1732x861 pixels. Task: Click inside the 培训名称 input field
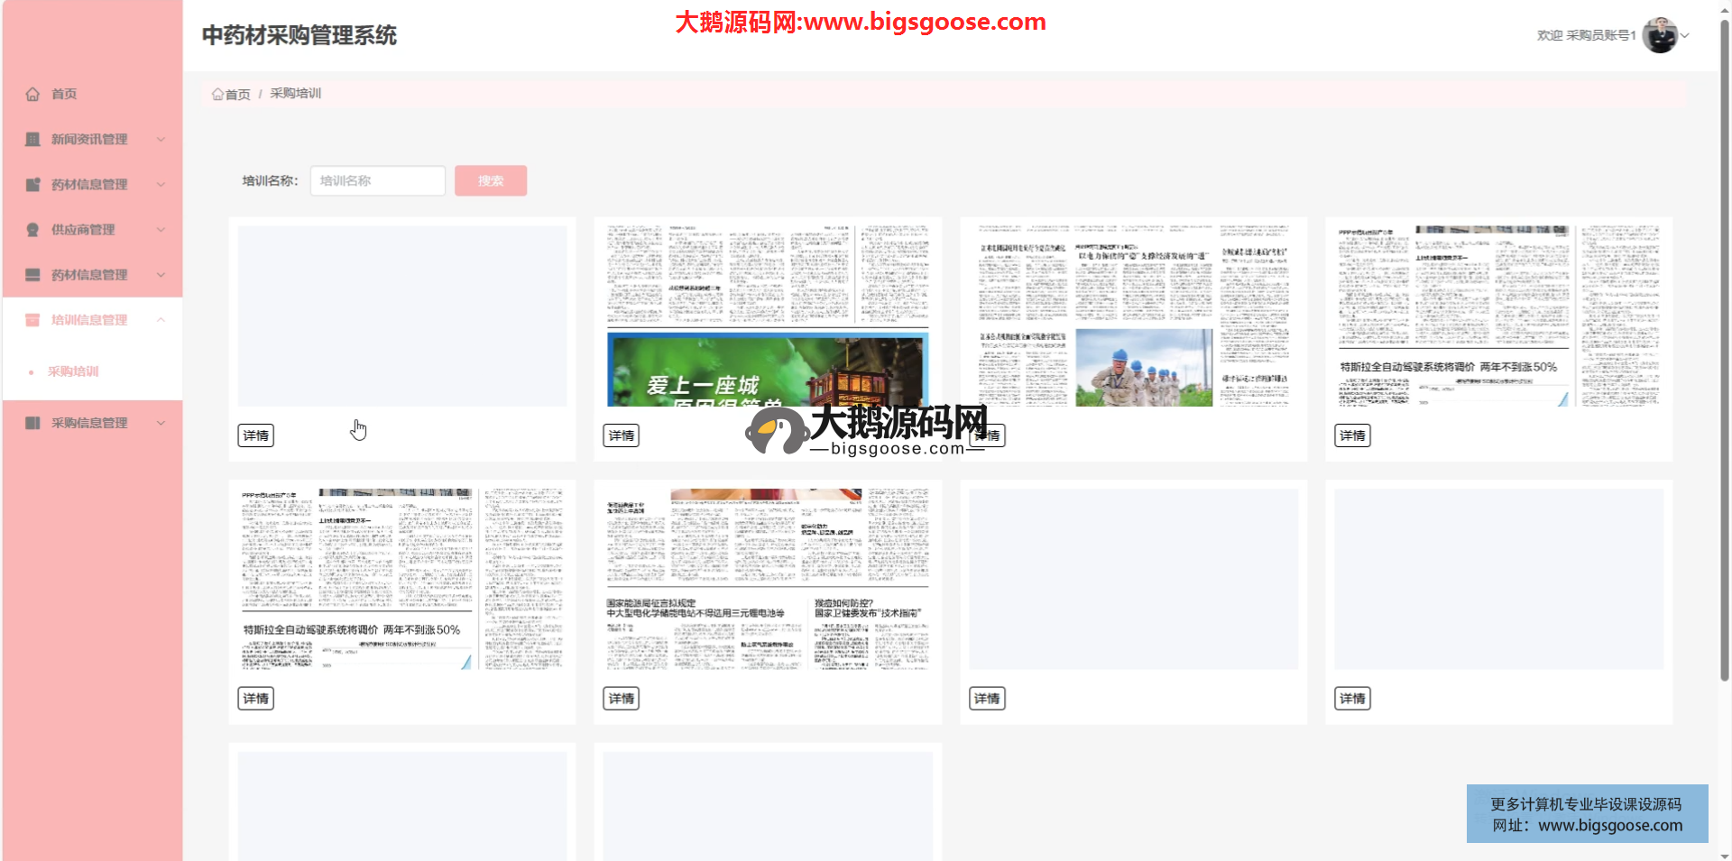[x=377, y=180]
